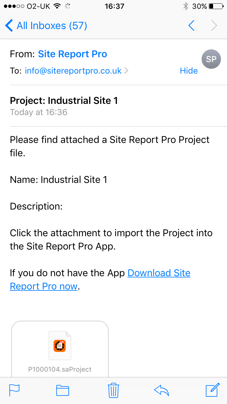Go to next message with right arrow
The height and width of the screenshot is (404, 227).
[214, 26]
